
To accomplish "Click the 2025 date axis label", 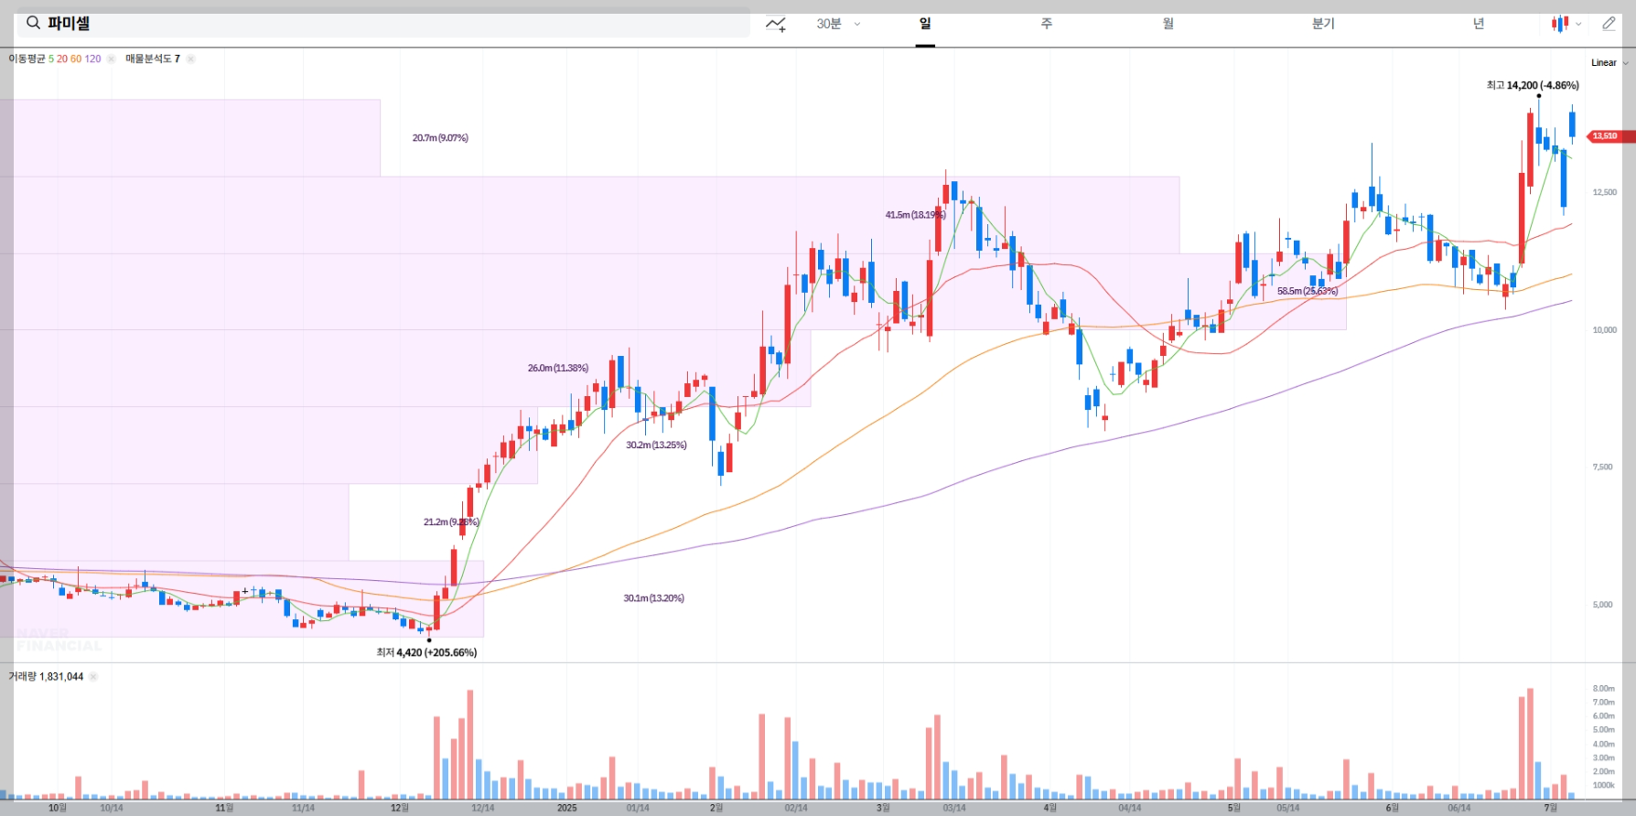I will coord(567,808).
